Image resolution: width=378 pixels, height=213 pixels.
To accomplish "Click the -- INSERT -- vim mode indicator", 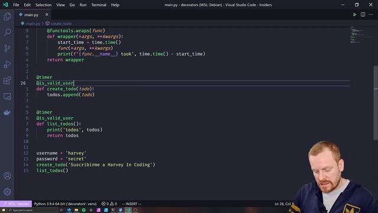I will click(131, 204).
